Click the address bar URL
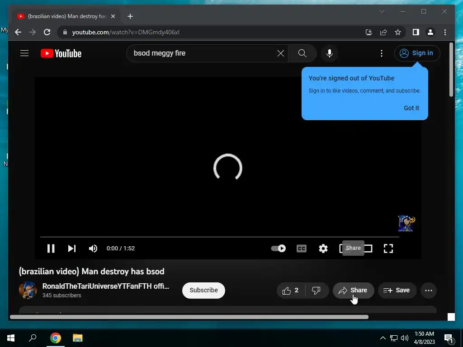 [x=126, y=32]
